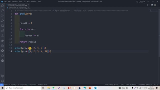Open the Source Control view

coord(2,15)
